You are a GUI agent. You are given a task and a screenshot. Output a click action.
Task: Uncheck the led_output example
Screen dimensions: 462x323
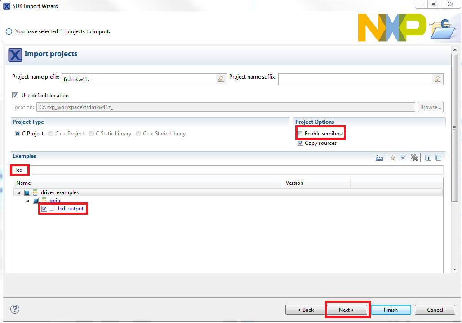44,209
